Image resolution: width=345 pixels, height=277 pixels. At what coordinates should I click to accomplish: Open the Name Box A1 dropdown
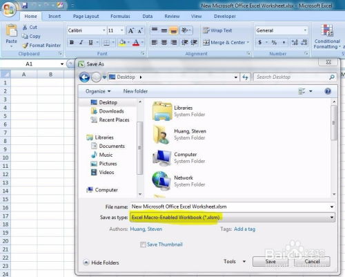(62, 64)
